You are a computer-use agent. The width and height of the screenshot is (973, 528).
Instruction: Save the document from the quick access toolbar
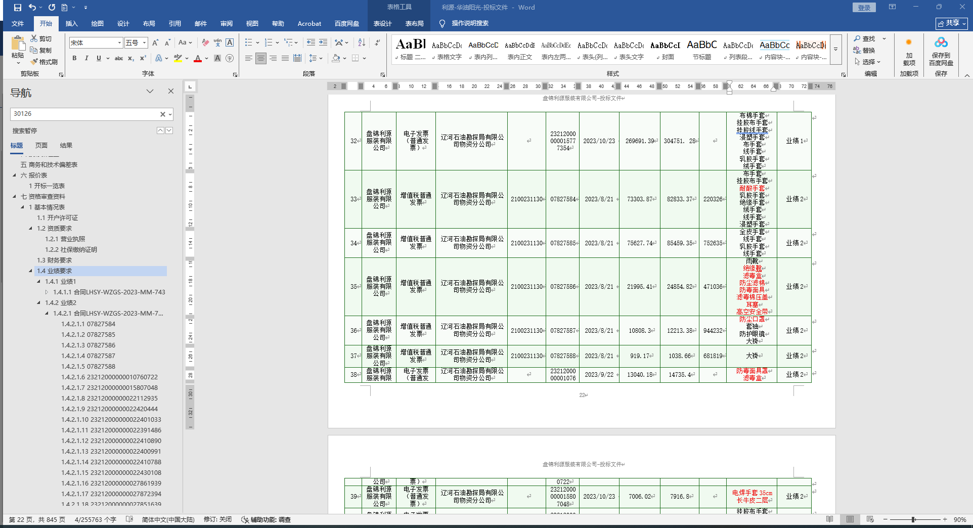[x=18, y=8]
